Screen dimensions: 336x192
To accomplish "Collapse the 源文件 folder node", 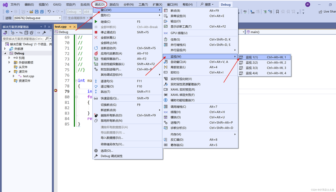I will pyautogui.click(x=9, y=71).
